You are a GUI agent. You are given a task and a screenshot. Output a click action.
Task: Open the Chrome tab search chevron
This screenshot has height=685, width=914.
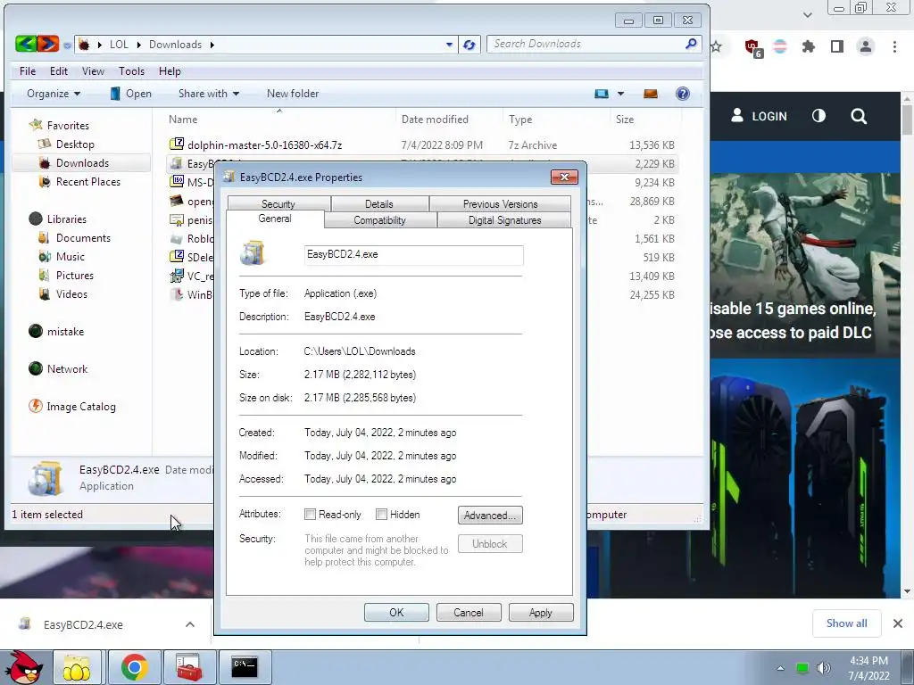coord(807,14)
